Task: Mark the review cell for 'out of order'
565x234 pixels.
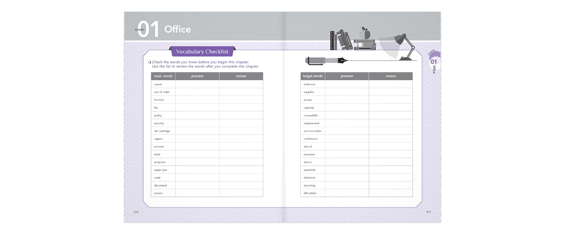Action: click(241, 92)
